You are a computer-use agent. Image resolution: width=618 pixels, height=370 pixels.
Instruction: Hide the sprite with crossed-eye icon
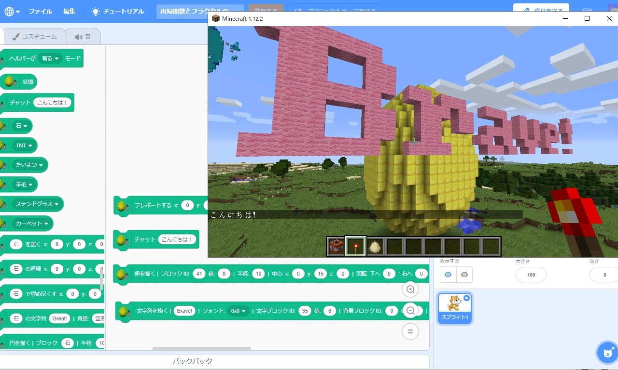click(x=464, y=275)
